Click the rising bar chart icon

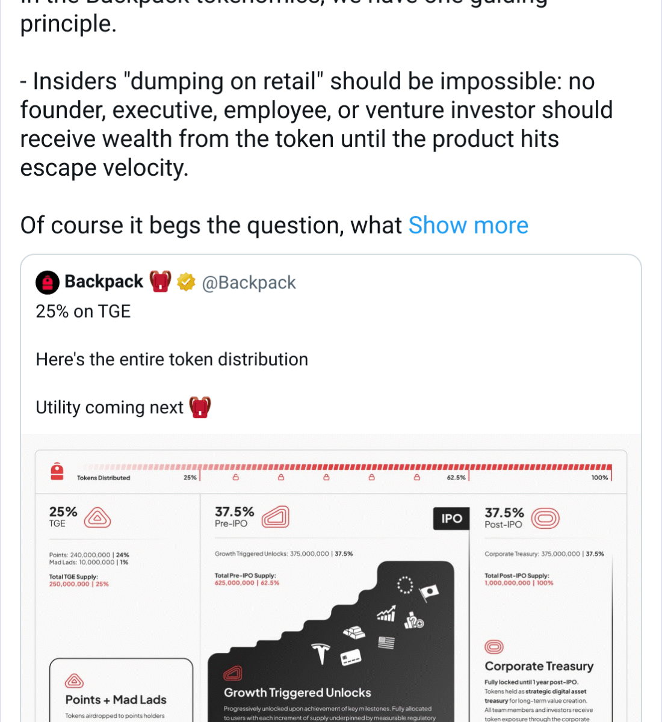pyautogui.click(x=386, y=614)
